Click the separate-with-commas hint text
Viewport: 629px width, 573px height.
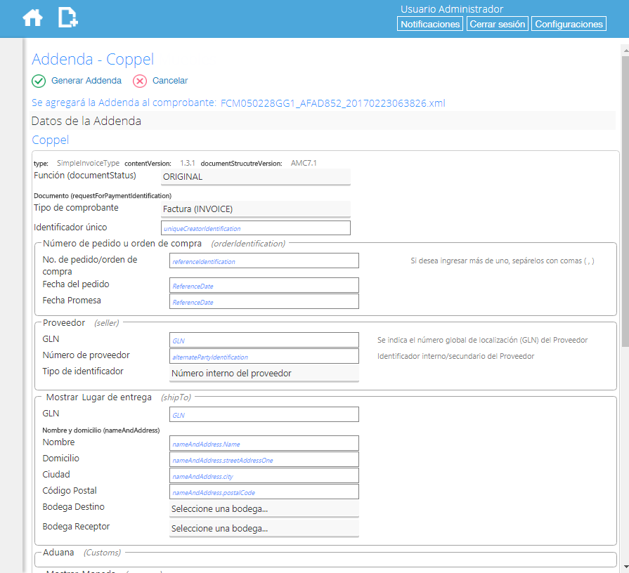coord(502,261)
